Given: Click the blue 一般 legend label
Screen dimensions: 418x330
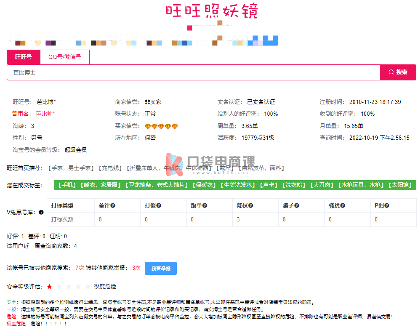Looking at the screenshot, I should [x=11, y=309].
